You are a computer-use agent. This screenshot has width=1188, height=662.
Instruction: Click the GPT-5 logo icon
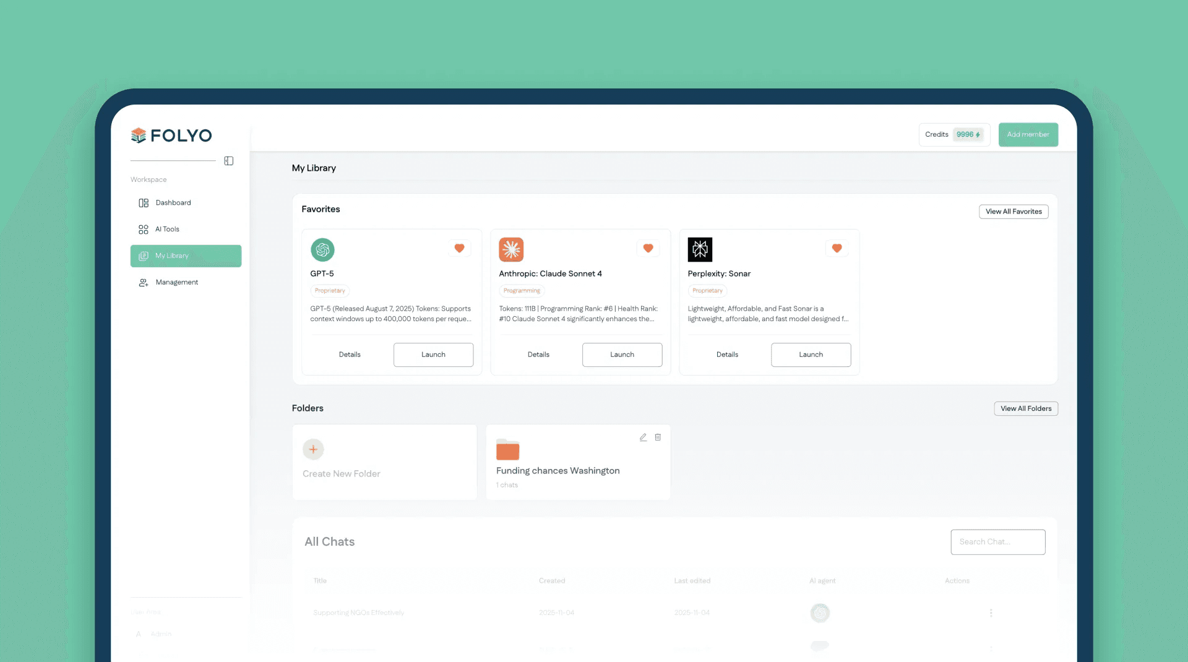tap(322, 249)
